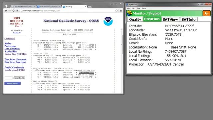
Task: Open Chrome hamburger menu
Action: point(121,11)
